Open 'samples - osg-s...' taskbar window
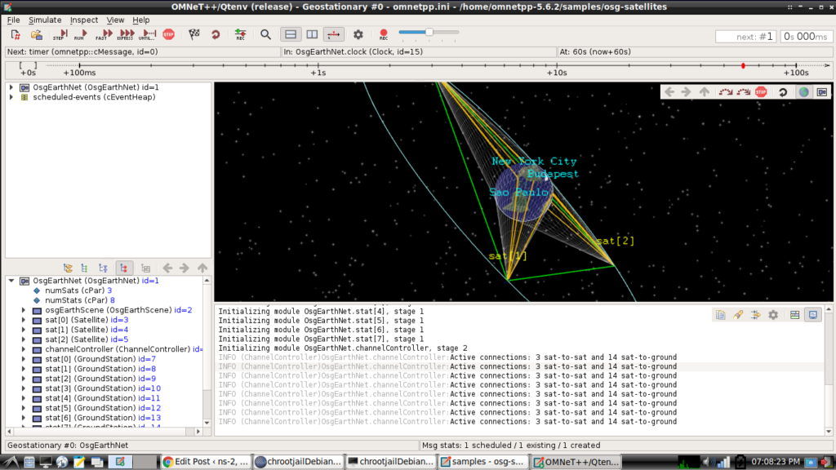Image resolution: width=836 pixels, height=470 pixels. pyautogui.click(x=482, y=462)
